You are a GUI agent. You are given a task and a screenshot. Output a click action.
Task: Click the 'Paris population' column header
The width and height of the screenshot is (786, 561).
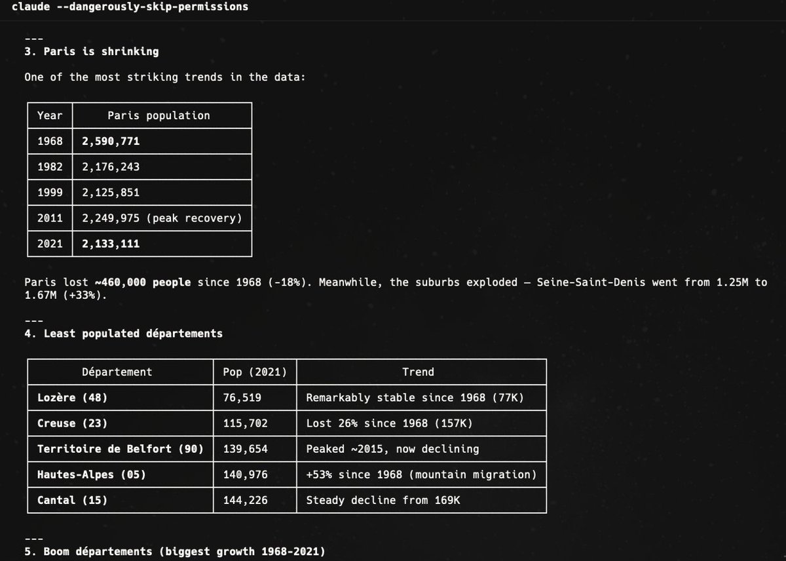[x=159, y=115]
